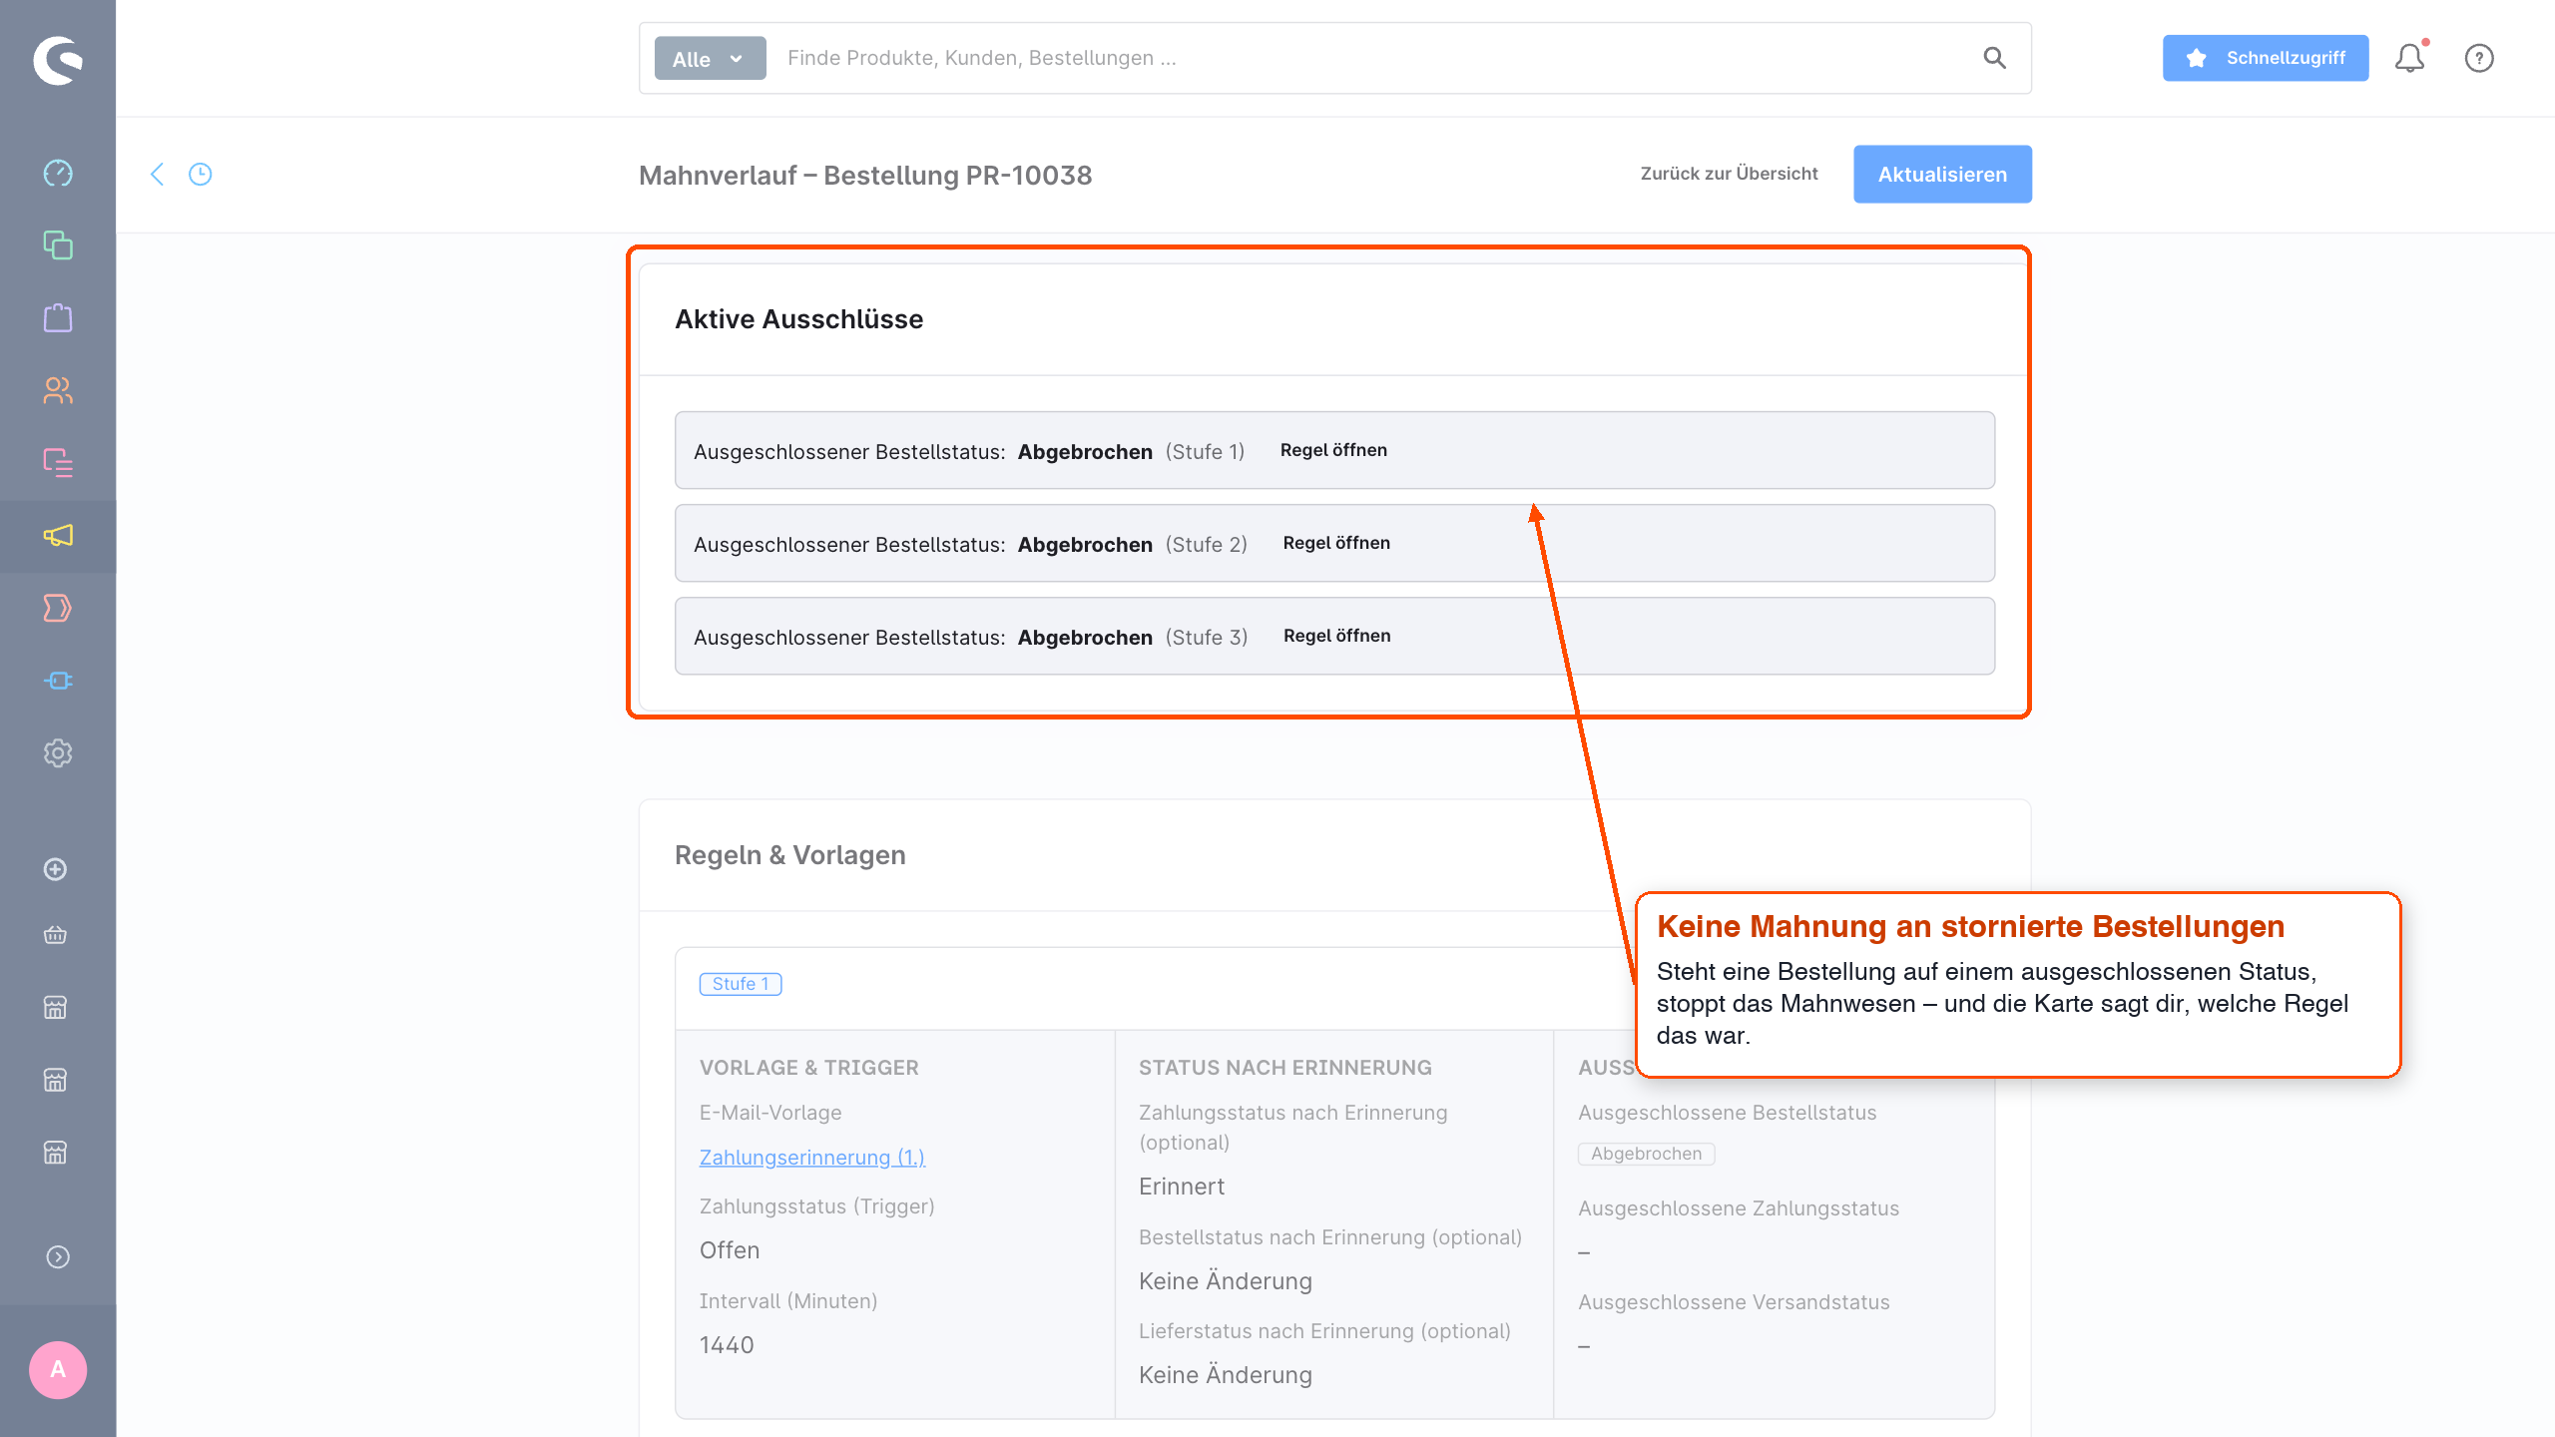Open the first storefront sales channel icon
The width and height of the screenshot is (2555, 1437).
pos(56,1008)
